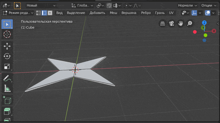The width and height of the screenshot is (220, 123).
Task: Open the UV menu
Action: [x=171, y=13]
